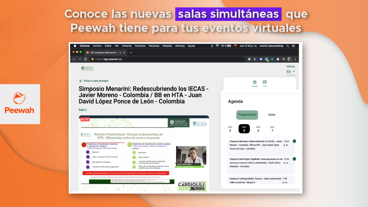Screen dimensions: 368x207
Task: Open the Apple menu
Action: point(75,46)
